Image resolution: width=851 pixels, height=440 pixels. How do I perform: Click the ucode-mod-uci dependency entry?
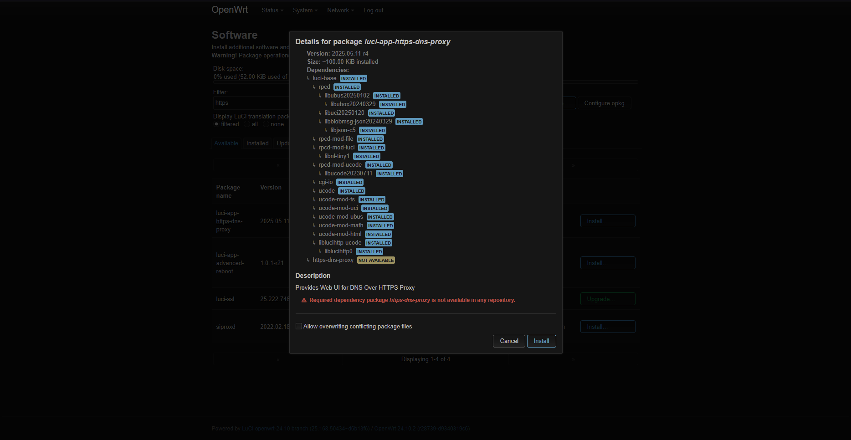coord(338,208)
